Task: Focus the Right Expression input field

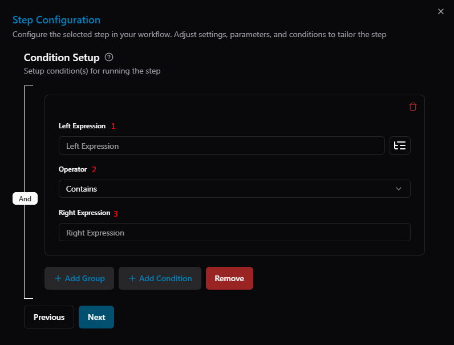Action: pyautogui.click(x=234, y=232)
